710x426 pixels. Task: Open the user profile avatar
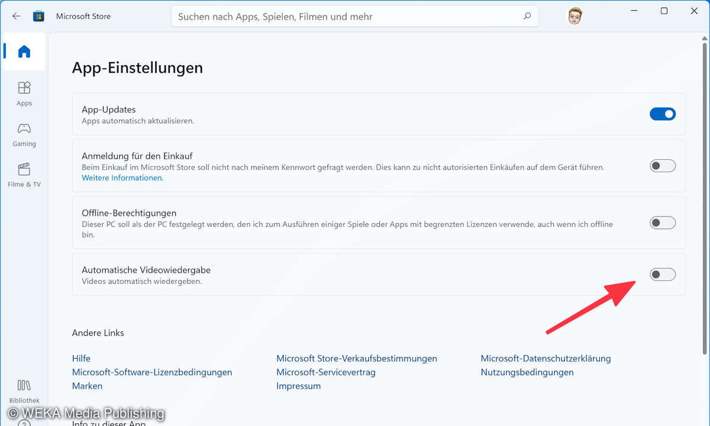coord(575,17)
